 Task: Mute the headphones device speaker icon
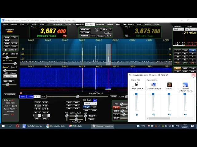[x=137, y=115]
